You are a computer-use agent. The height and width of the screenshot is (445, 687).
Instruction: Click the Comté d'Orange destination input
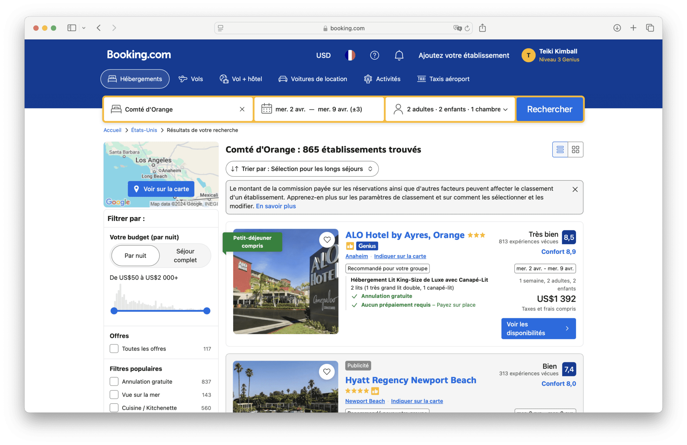point(178,109)
